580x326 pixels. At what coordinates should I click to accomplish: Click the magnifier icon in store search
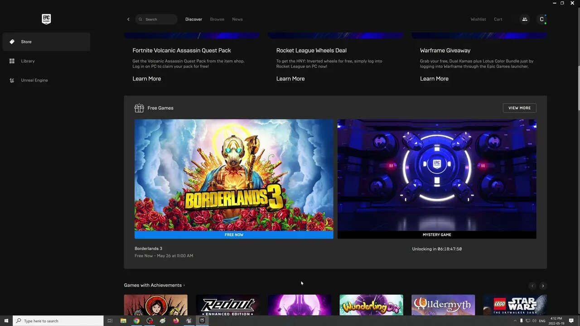(140, 19)
